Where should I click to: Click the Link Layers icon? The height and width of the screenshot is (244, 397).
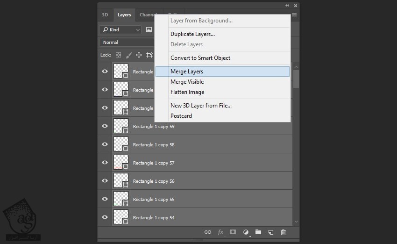[x=208, y=232]
